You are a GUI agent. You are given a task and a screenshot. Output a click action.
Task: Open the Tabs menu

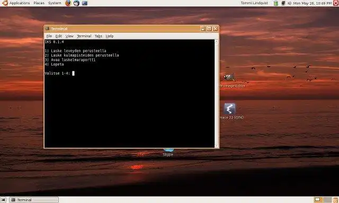[99, 36]
